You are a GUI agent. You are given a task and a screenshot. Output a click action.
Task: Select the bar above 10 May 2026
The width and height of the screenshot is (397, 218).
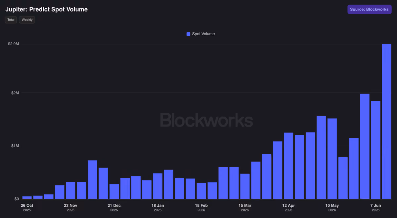[x=332, y=159]
